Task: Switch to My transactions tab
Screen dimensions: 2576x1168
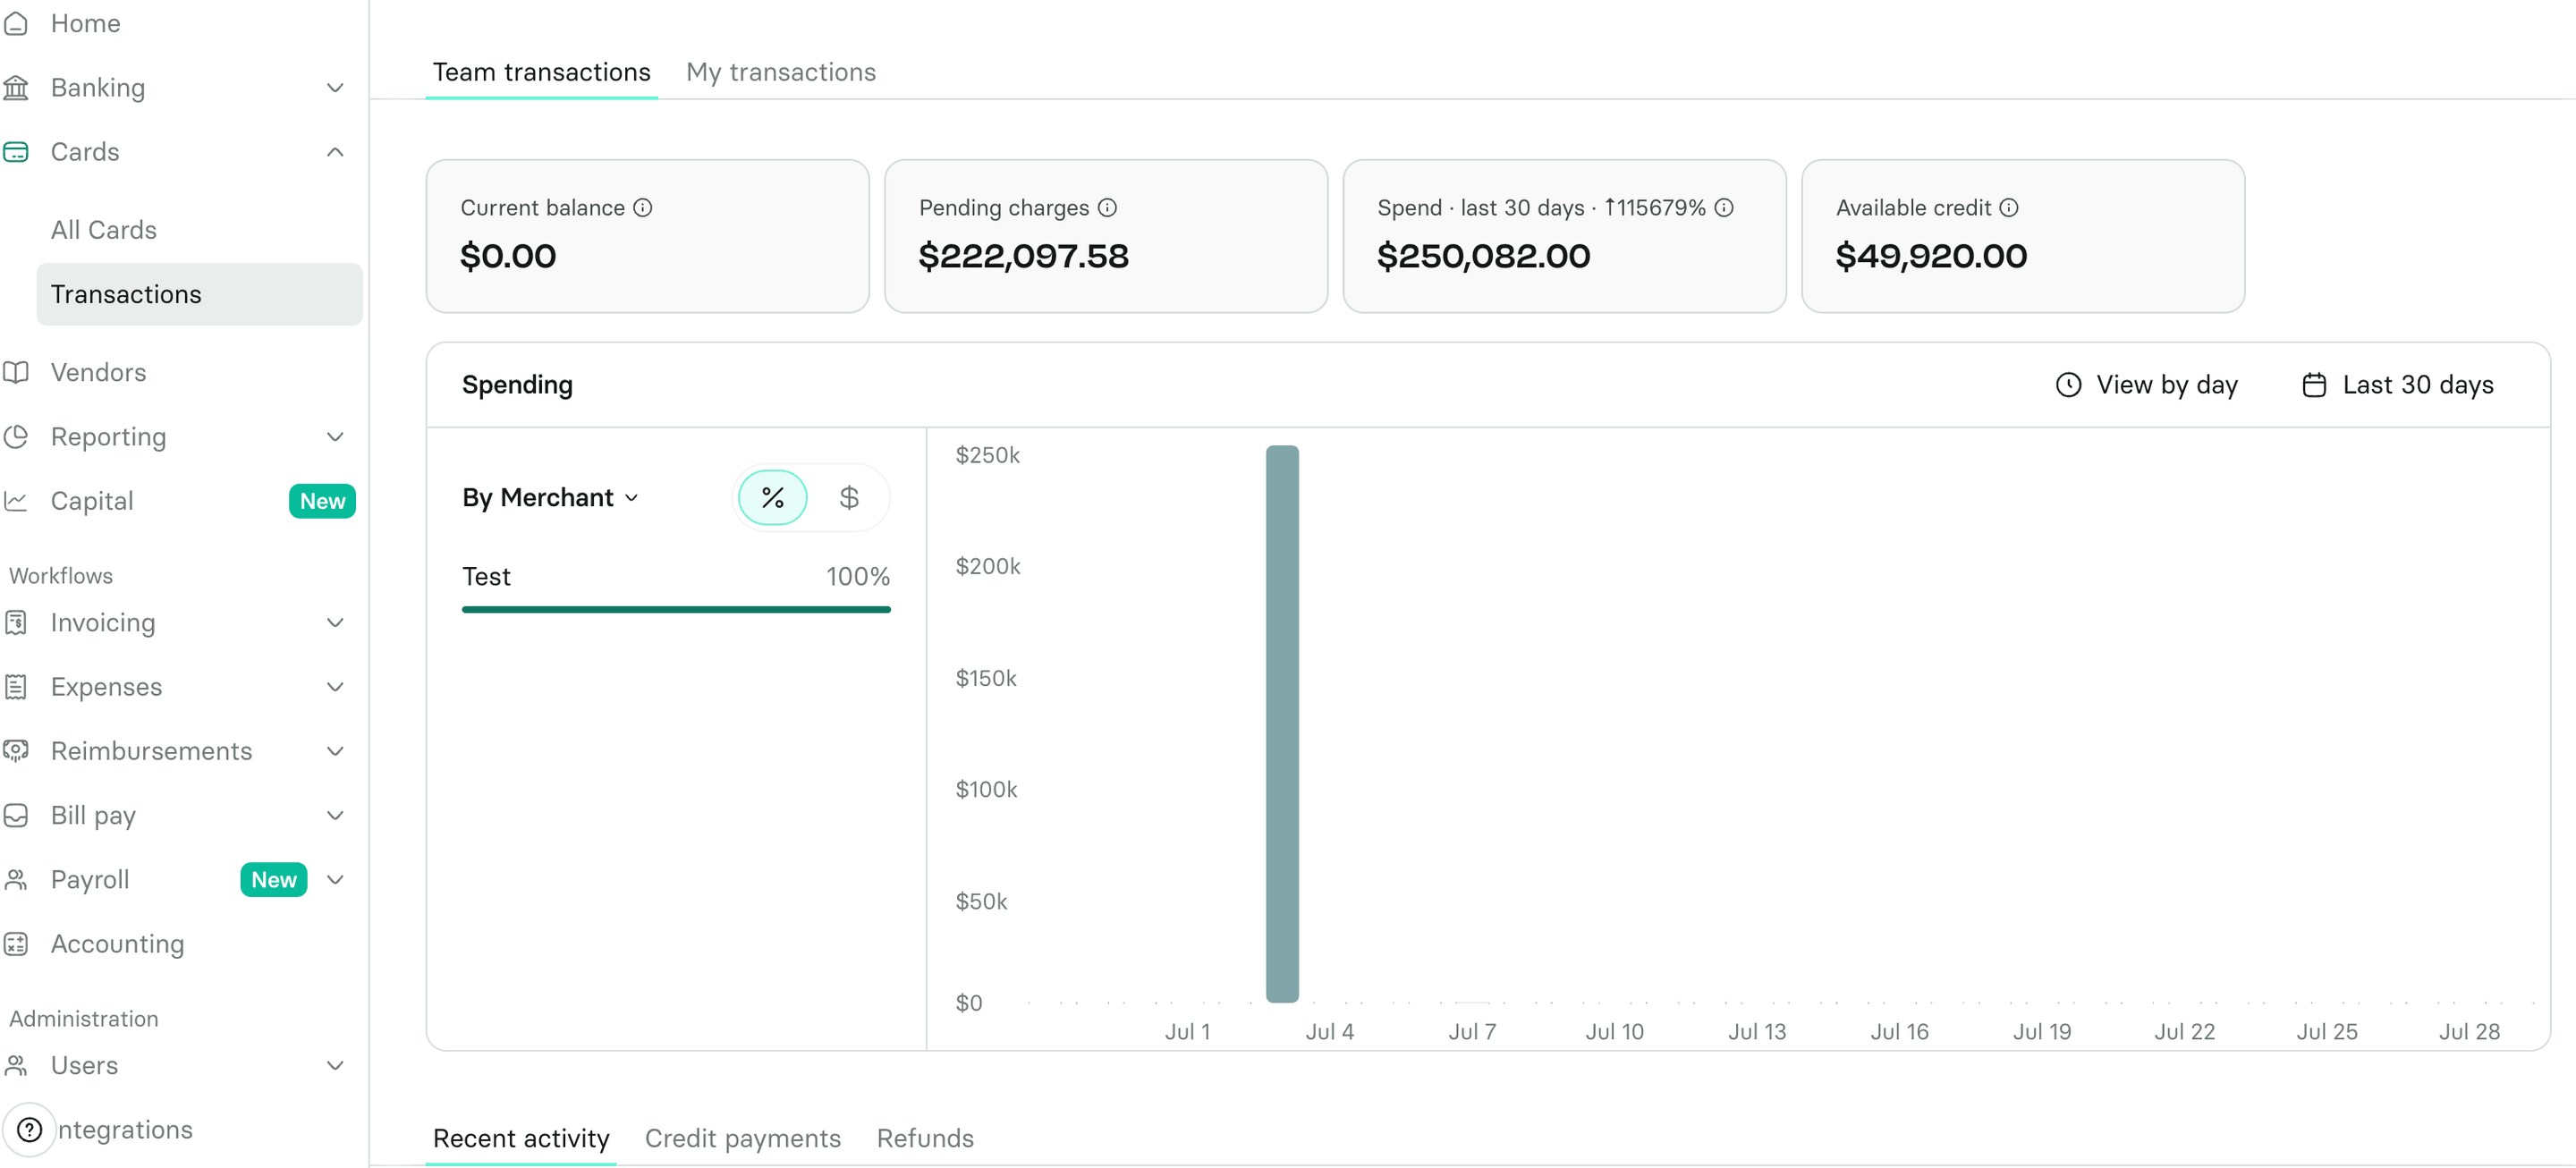Action: 780,72
